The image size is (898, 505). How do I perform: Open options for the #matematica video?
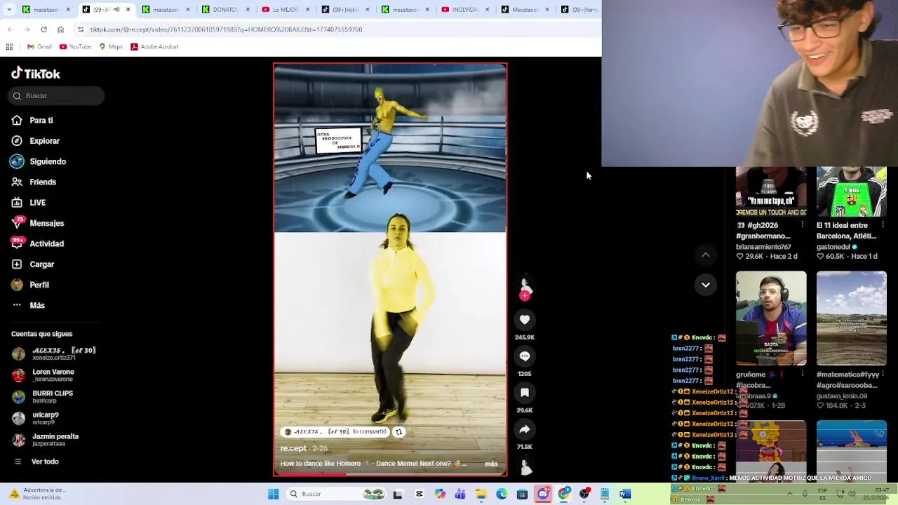click(883, 375)
